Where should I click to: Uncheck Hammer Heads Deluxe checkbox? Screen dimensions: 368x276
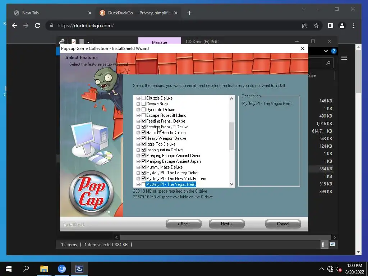click(144, 133)
